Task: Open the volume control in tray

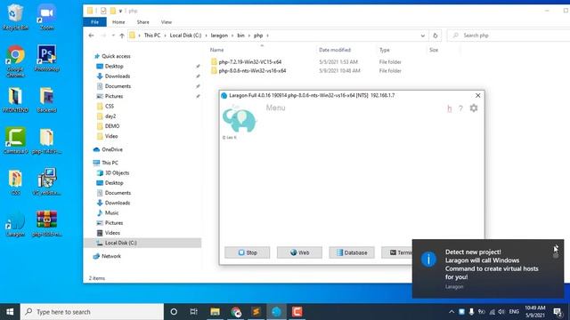Action: pyautogui.click(x=501, y=312)
